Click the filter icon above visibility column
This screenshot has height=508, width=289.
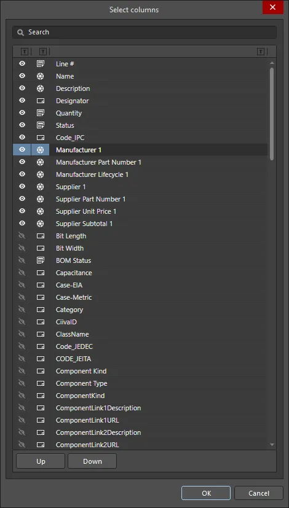pos(25,52)
